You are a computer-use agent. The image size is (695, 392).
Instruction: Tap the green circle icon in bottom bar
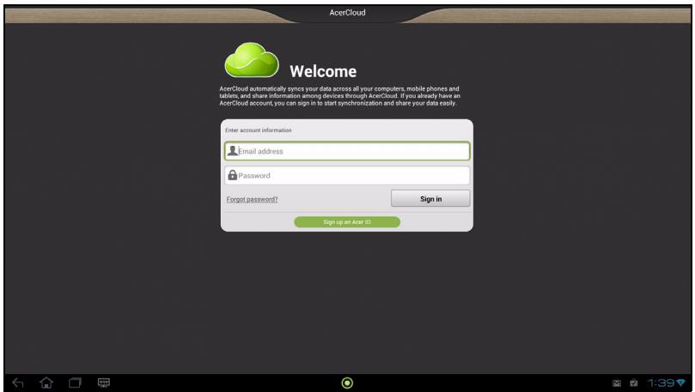point(347,383)
